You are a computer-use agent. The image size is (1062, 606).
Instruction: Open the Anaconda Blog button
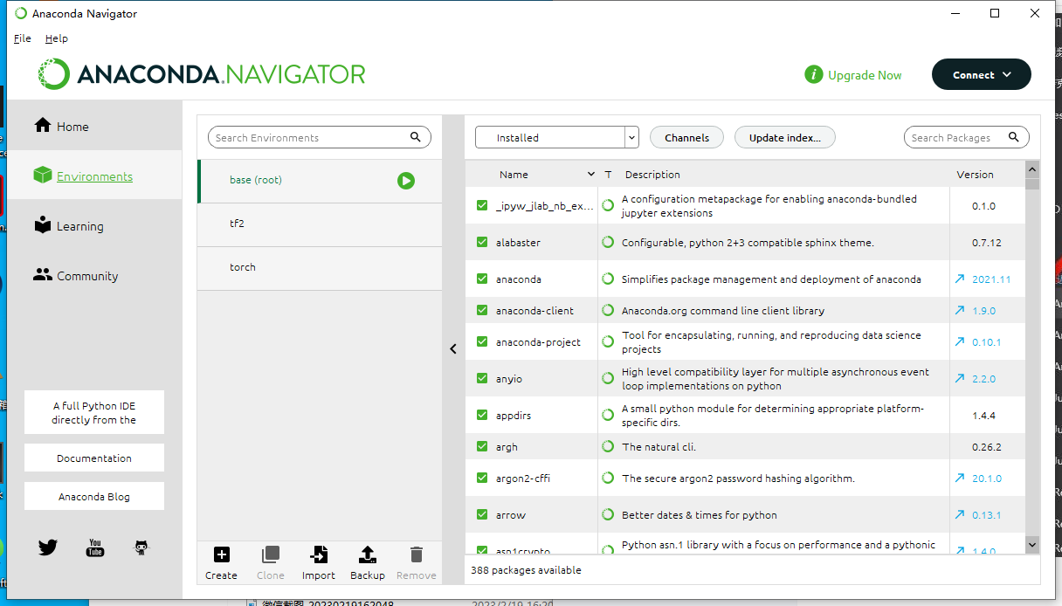tap(94, 496)
